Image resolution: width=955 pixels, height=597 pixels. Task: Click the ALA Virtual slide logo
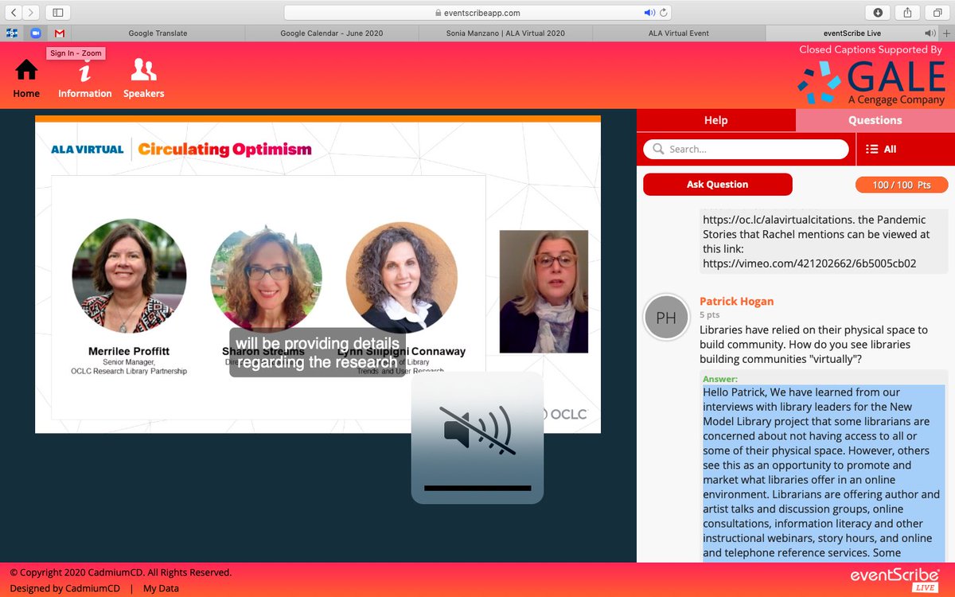(87, 149)
